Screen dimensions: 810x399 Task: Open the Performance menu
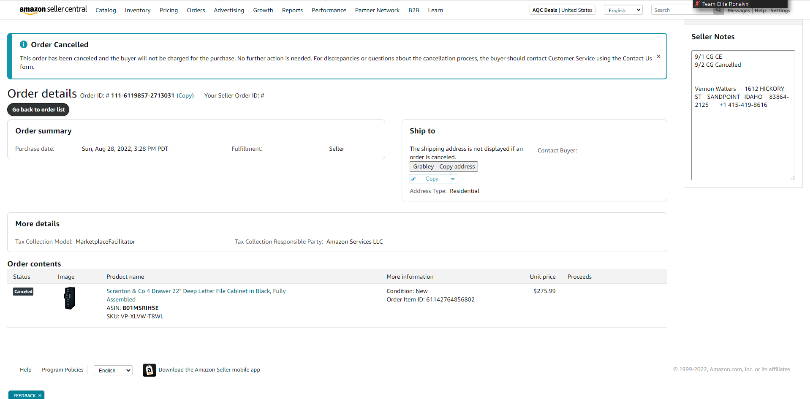pyautogui.click(x=329, y=10)
